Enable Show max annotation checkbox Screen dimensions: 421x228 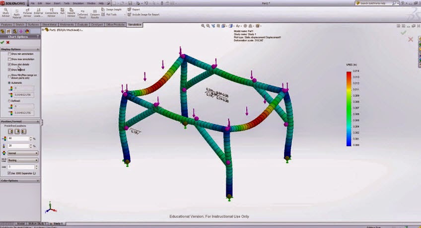pos(9,59)
